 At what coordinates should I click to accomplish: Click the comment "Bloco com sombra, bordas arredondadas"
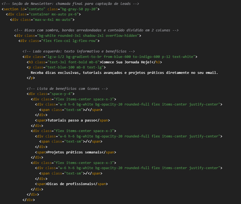click(96, 30)
